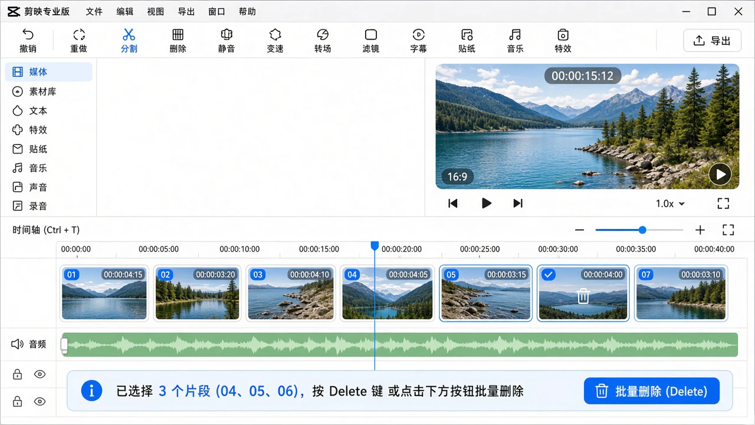The image size is (755, 425).
Task: Toggle the 音频 audio track speaker icon
Action: click(17, 344)
